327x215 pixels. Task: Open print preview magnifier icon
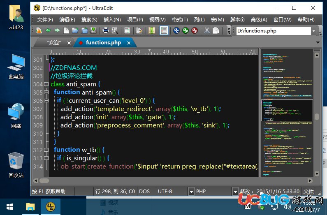[115, 30]
